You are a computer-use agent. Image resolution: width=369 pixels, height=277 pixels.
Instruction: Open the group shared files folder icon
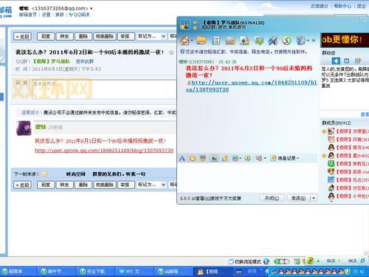201,41
